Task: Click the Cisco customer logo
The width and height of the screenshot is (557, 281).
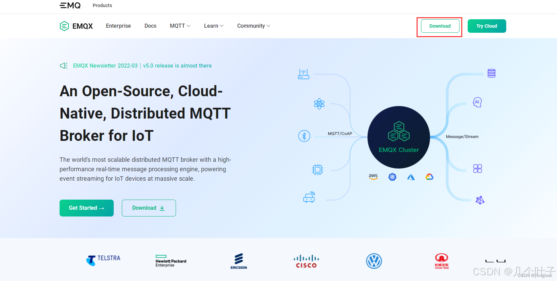Action: [x=306, y=261]
